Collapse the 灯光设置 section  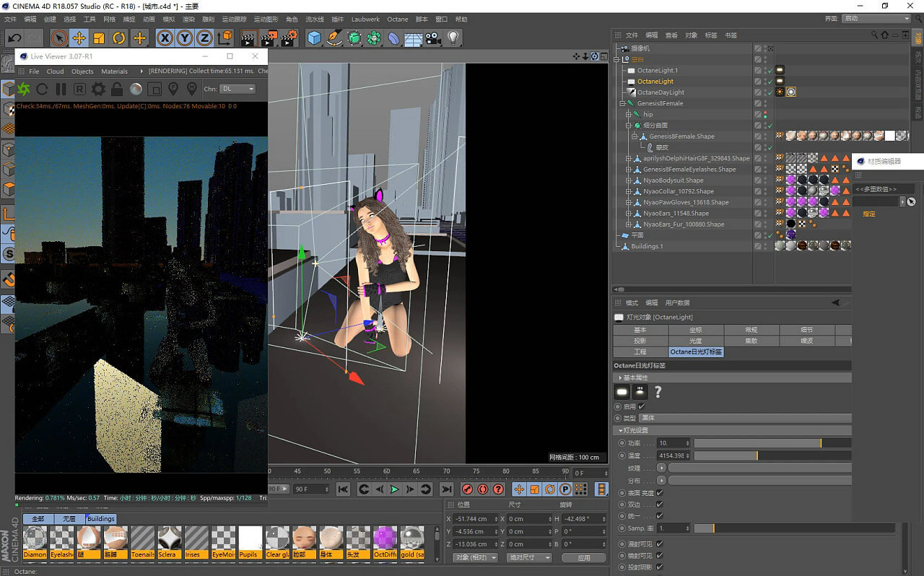[x=621, y=429]
